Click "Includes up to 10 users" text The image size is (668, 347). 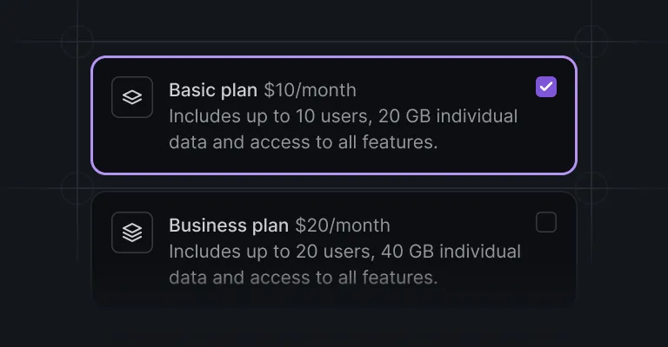click(271, 116)
